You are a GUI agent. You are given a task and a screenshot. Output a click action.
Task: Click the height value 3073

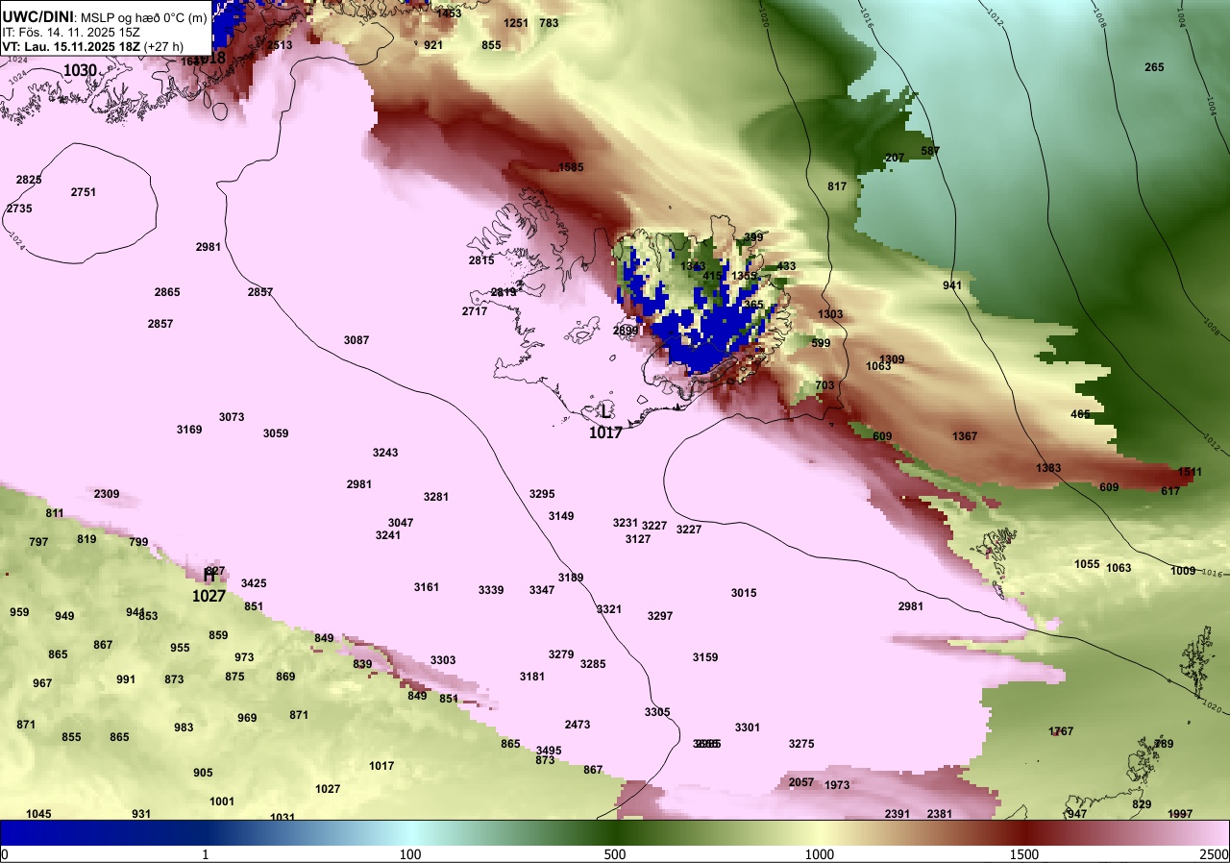coord(232,417)
